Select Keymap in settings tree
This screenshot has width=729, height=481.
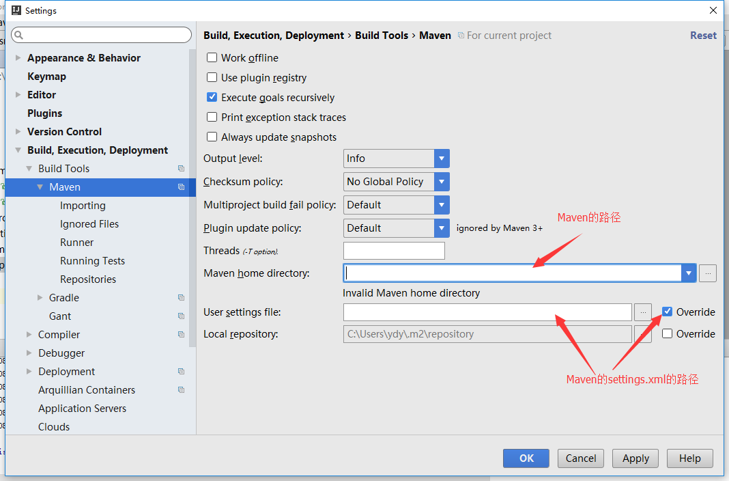coord(46,77)
